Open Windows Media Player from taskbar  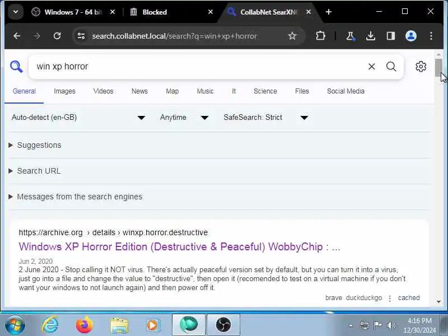tap(153, 325)
